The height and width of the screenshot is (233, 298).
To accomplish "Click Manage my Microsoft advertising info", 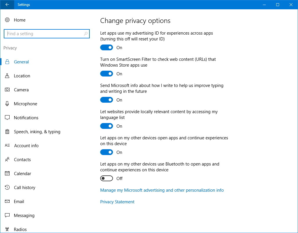I will 162,190.
